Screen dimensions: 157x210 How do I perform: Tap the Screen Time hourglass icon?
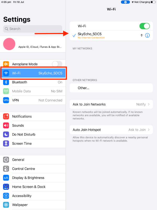(6, 143)
